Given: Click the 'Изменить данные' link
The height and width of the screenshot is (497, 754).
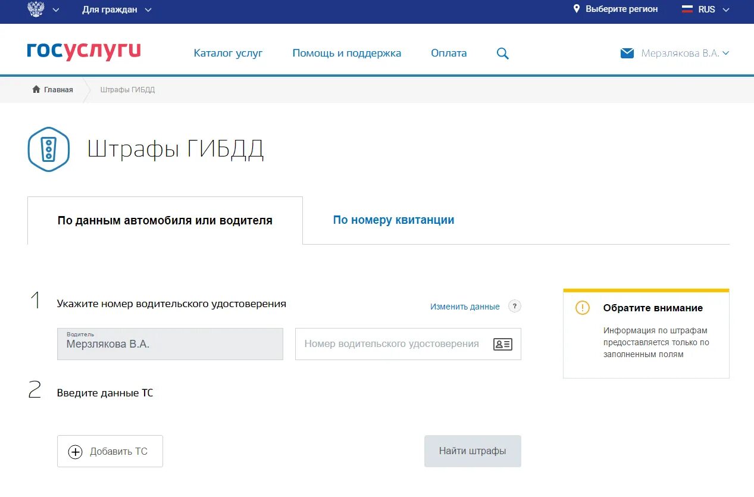Looking at the screenshot, I should click(465, 307).
